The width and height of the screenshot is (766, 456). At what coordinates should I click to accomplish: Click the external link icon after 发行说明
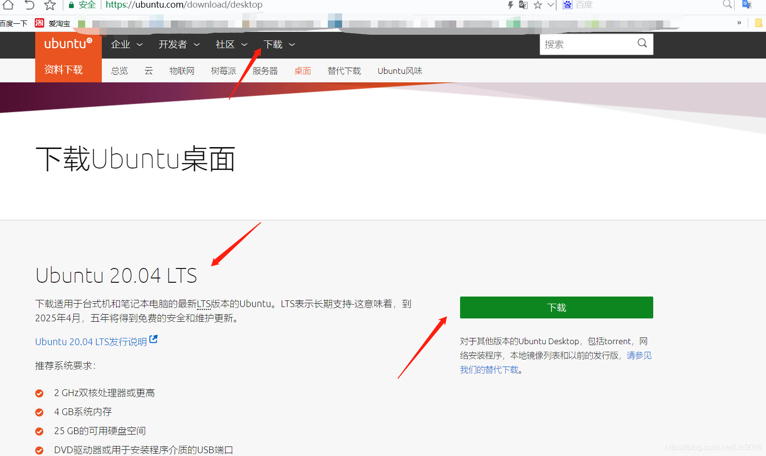pyautogui.click(x=153, y=339)
